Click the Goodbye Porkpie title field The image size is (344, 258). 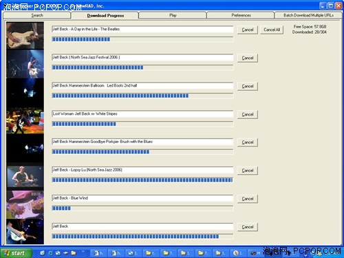pos(142,142)
